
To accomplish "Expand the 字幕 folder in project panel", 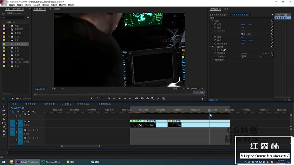I will pyautogui.click(x=8, y=48).
